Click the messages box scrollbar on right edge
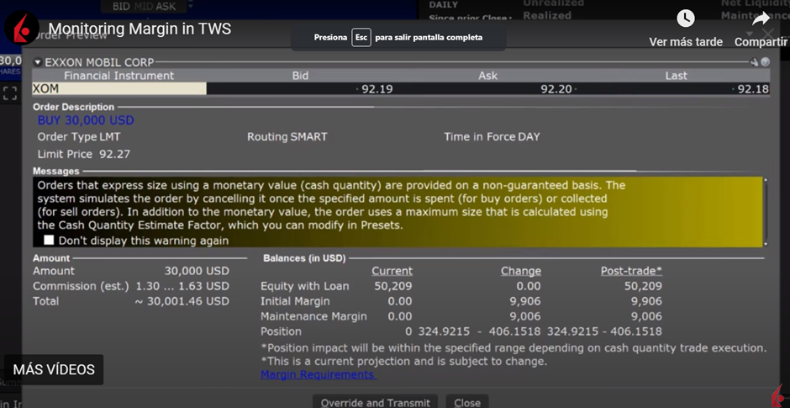 [x=765, y=210]
